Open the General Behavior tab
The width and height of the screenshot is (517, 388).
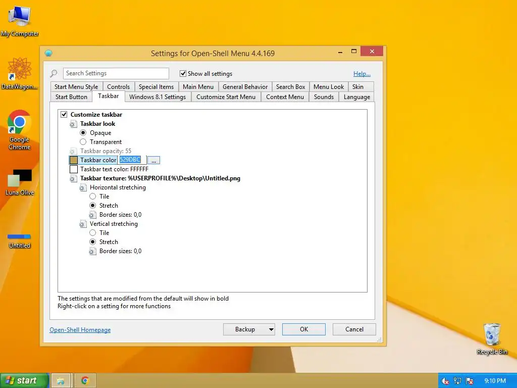[x=245, y=87]
